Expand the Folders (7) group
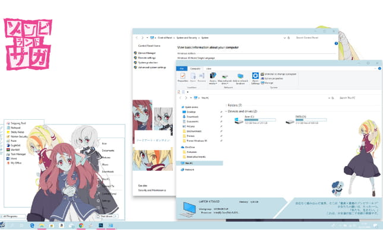The height and width of the screenshot is (230, 383). pyautogui.click(x=226, y=106)
